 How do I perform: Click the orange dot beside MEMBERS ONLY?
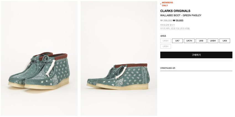click(x=161, y=4)
